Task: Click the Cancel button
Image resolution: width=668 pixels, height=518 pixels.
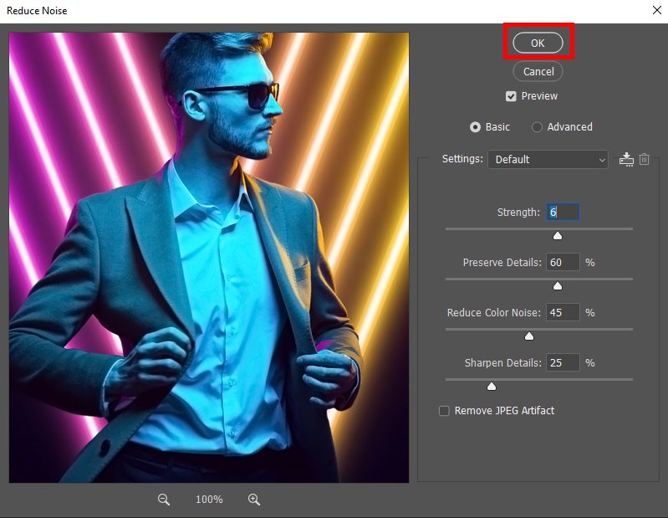Action: [x=538, y=71]
